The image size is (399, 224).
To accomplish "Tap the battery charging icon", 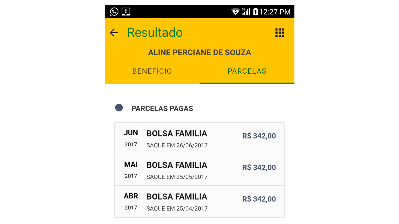I will 255,12.
